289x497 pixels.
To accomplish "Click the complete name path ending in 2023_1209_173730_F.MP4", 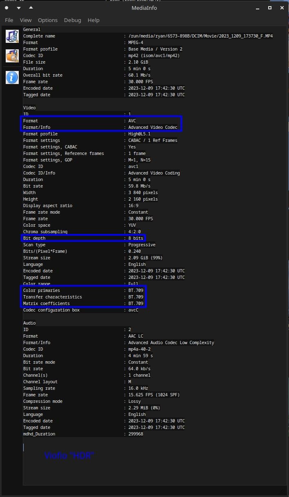I will pyautogui.click(x=201, y=36).
